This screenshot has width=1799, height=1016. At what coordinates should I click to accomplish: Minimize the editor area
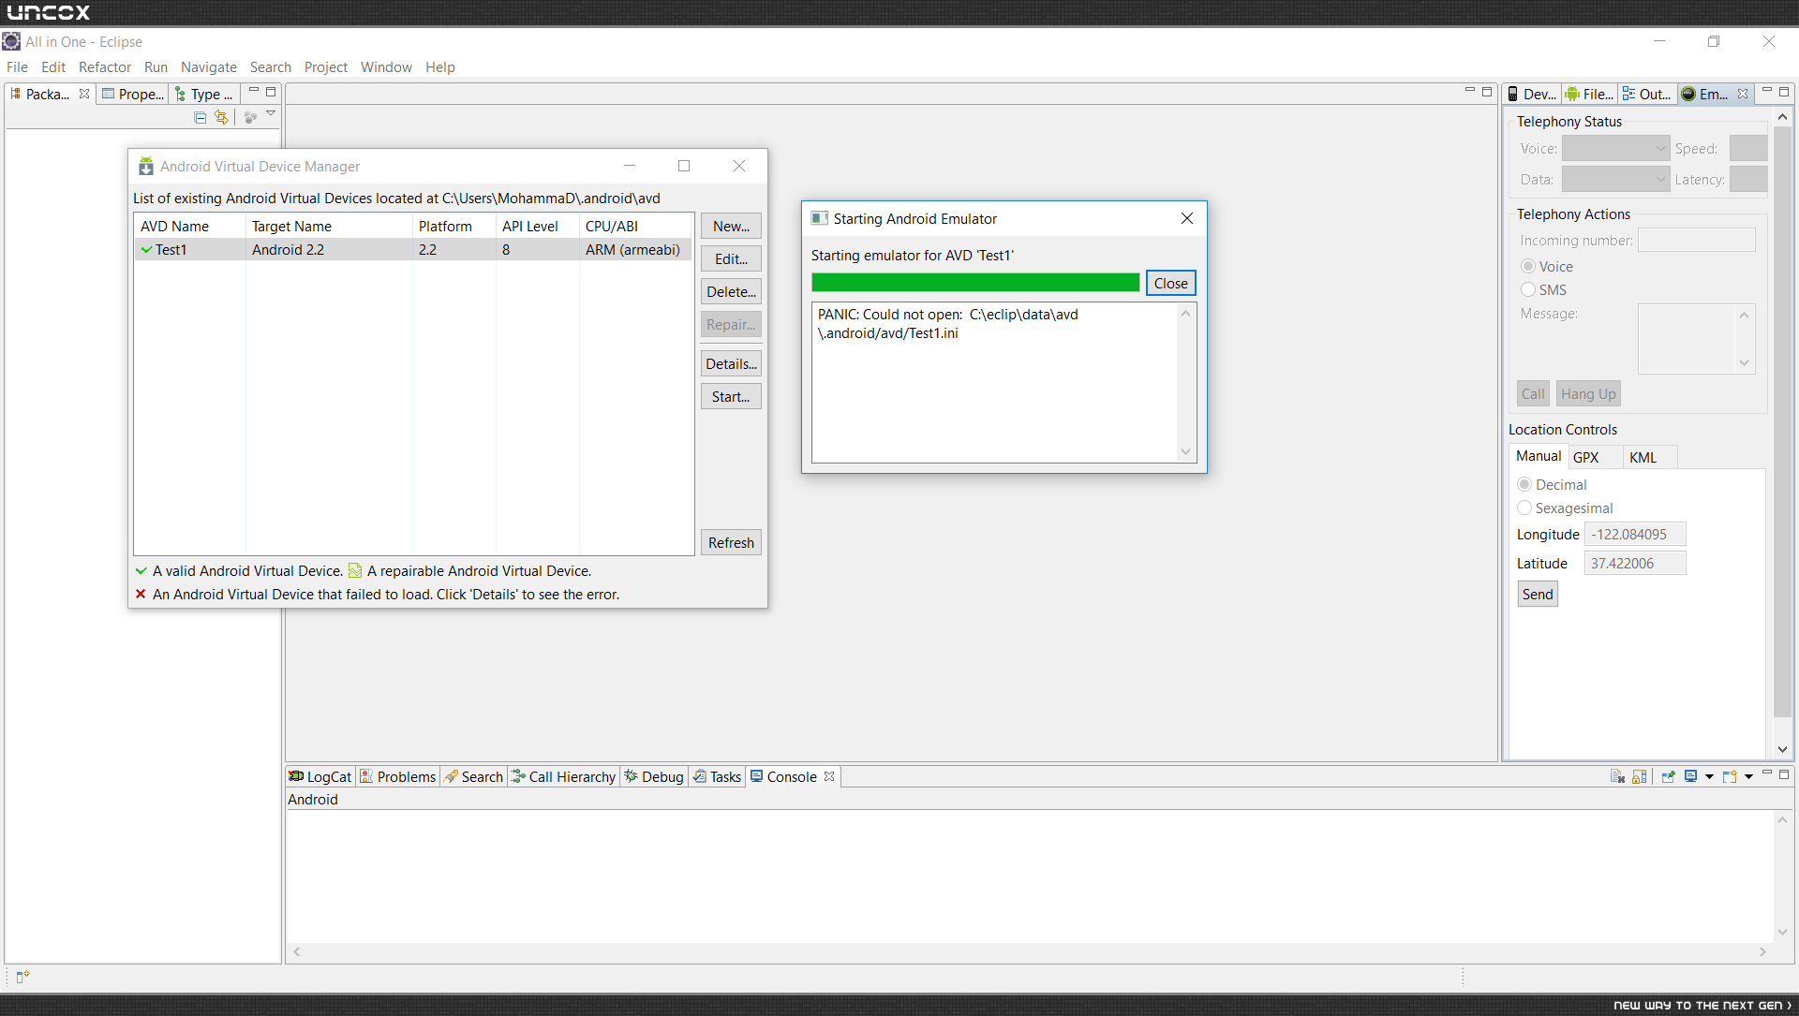pyautogui.click(x=1469, y=91)
